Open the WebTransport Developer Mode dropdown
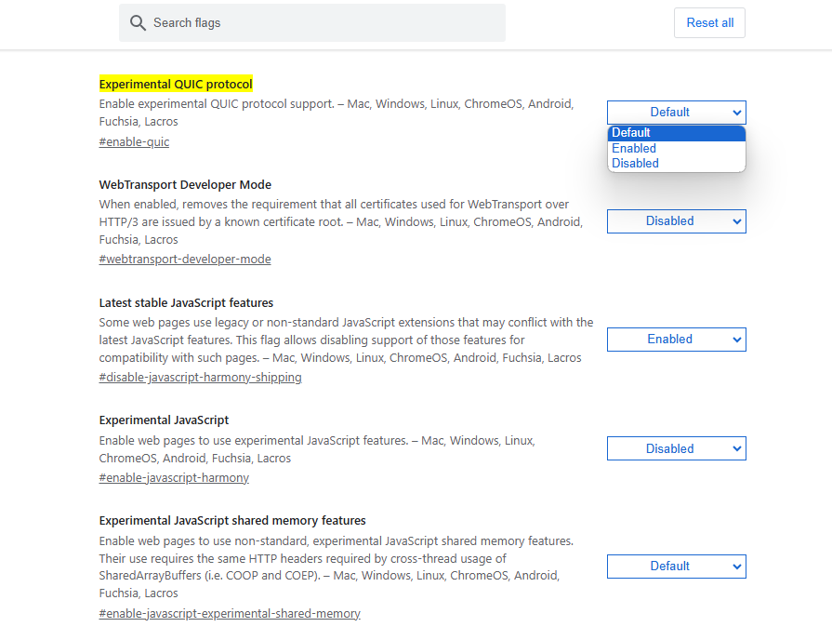Screen dimensions: 832x640 coord(676,221)
